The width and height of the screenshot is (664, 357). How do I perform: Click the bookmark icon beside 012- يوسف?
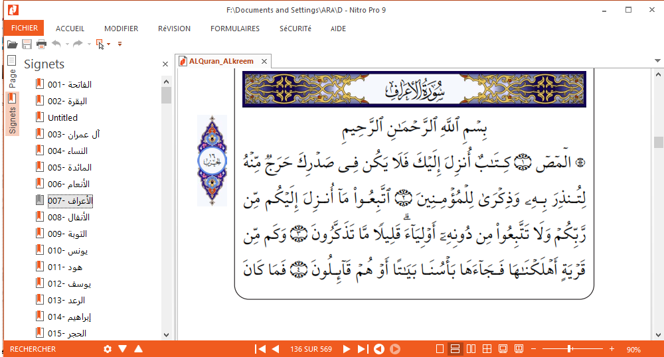[x=39, y=283]
